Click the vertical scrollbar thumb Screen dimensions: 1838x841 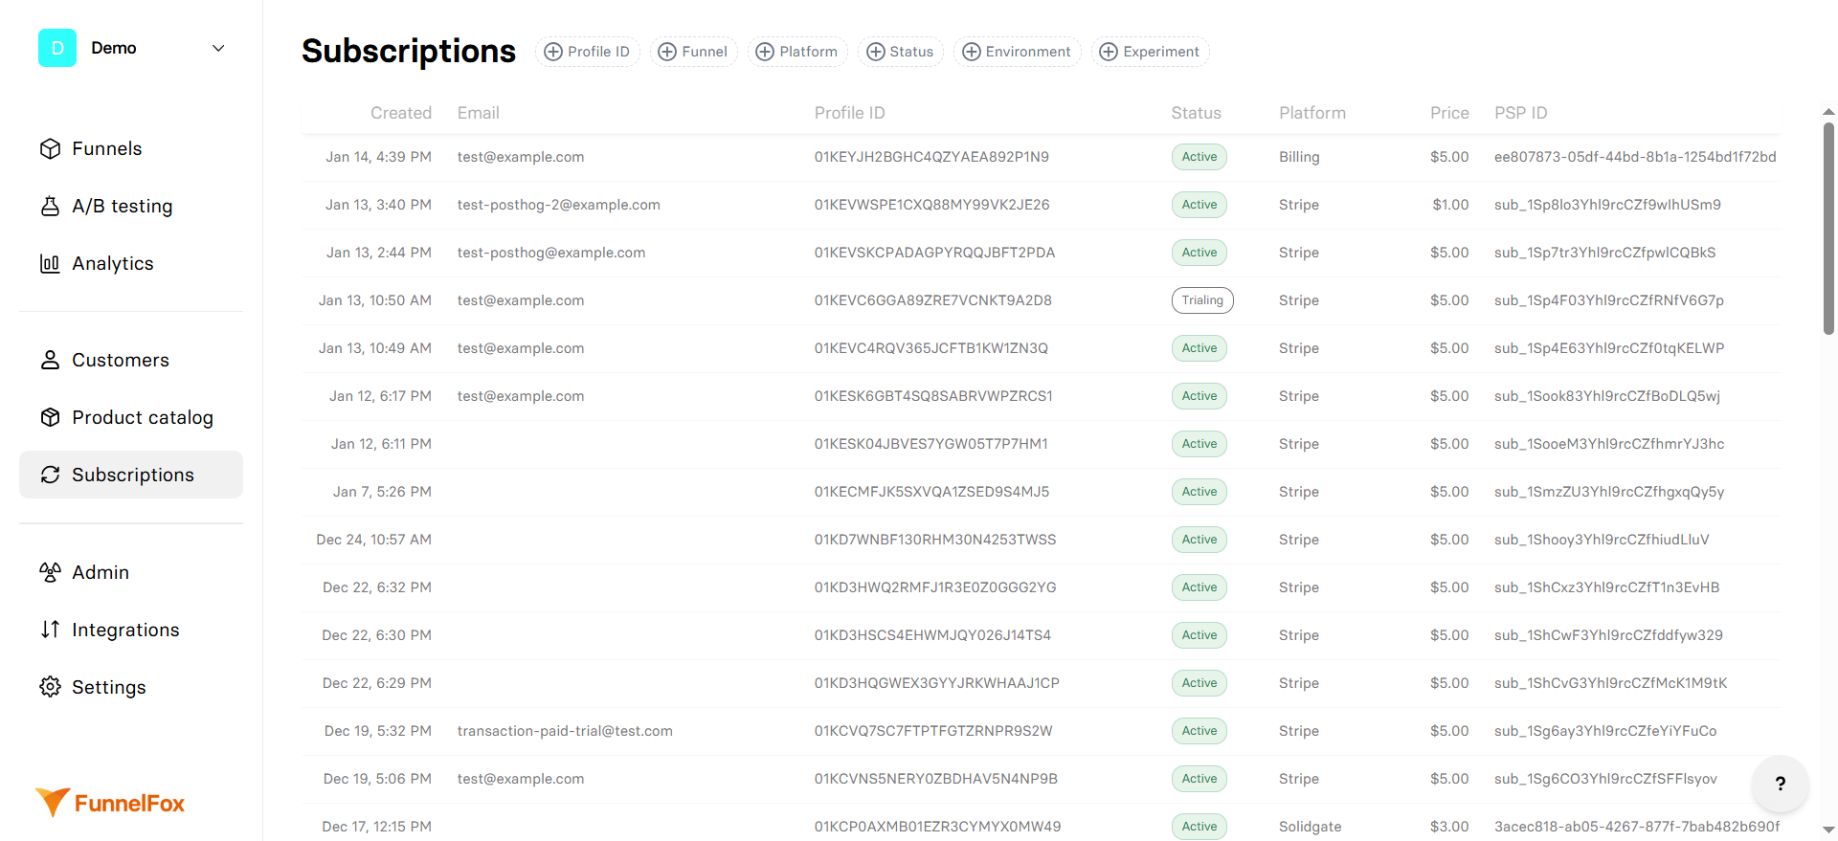tap(1828, 228)
